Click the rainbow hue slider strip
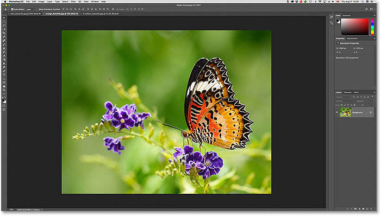 click(x=372, y=27)
